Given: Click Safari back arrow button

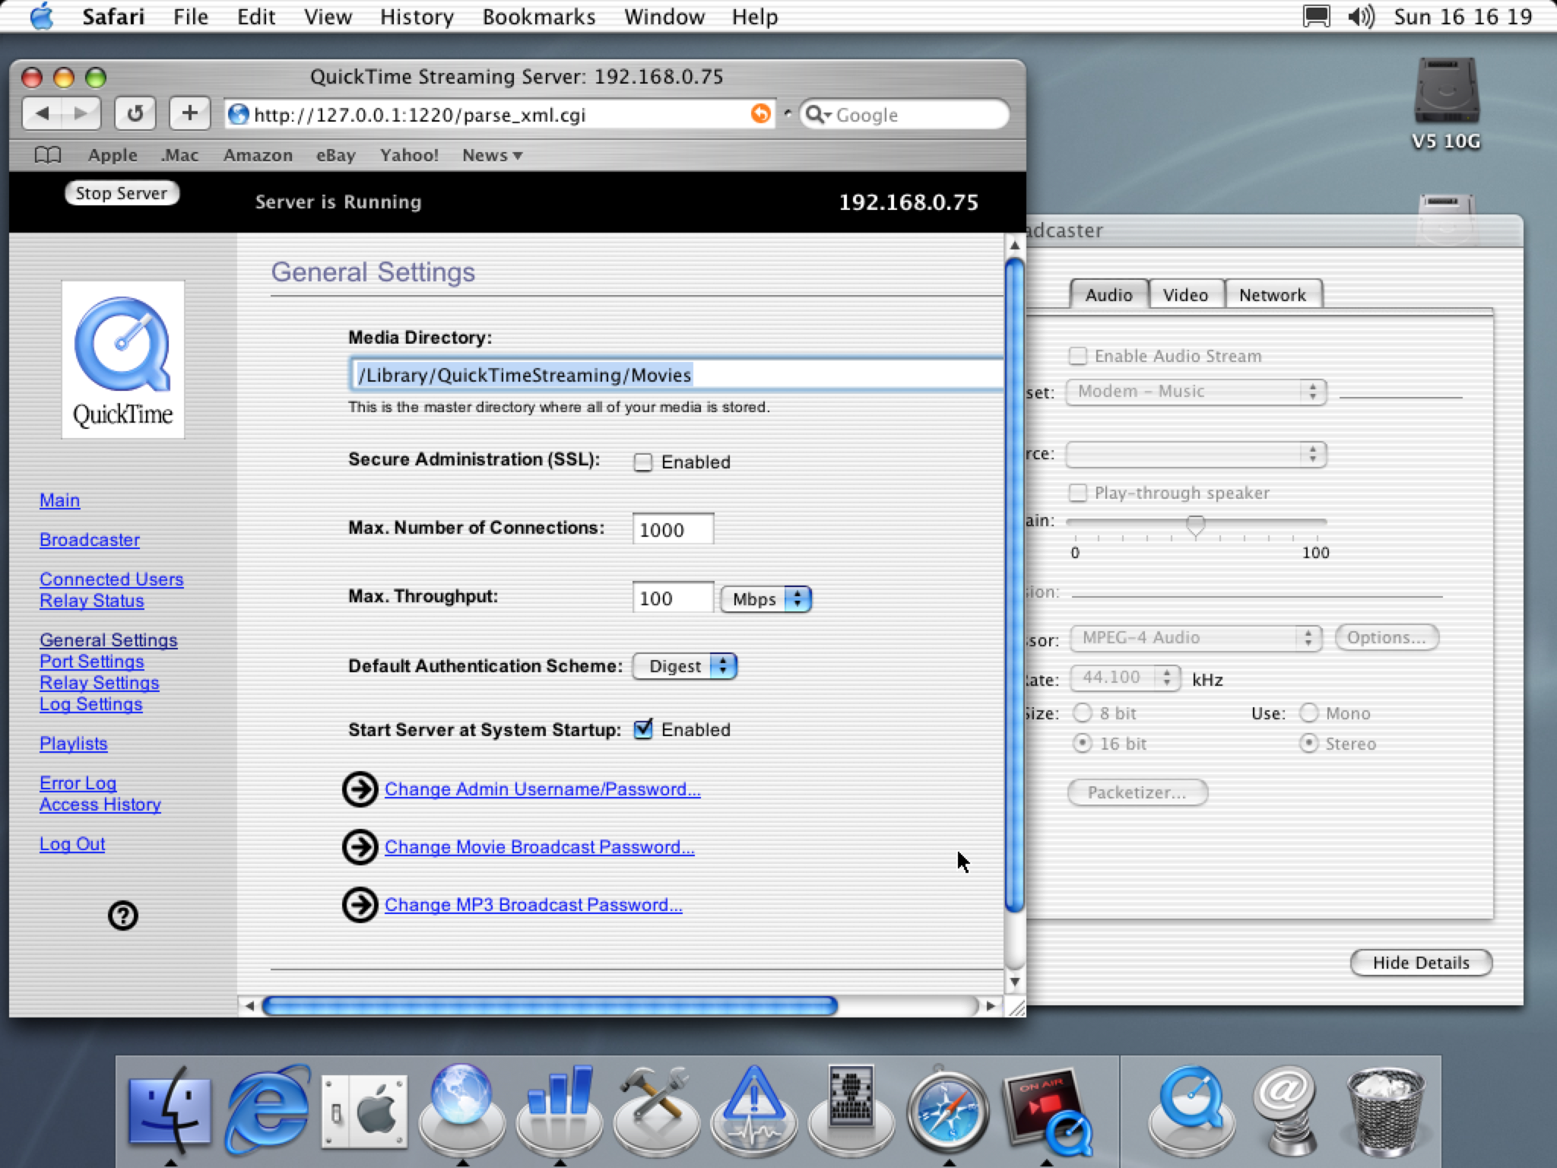Looking at the screenshot, I should pos(42,114).
